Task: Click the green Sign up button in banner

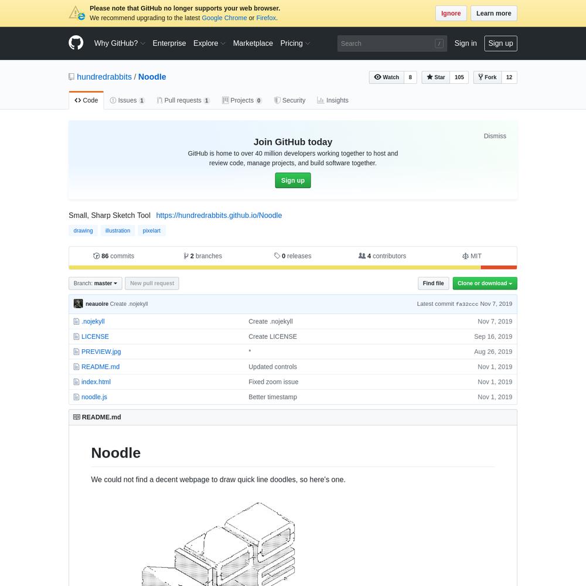Action: pyautogui.click(x=292, y=180)
